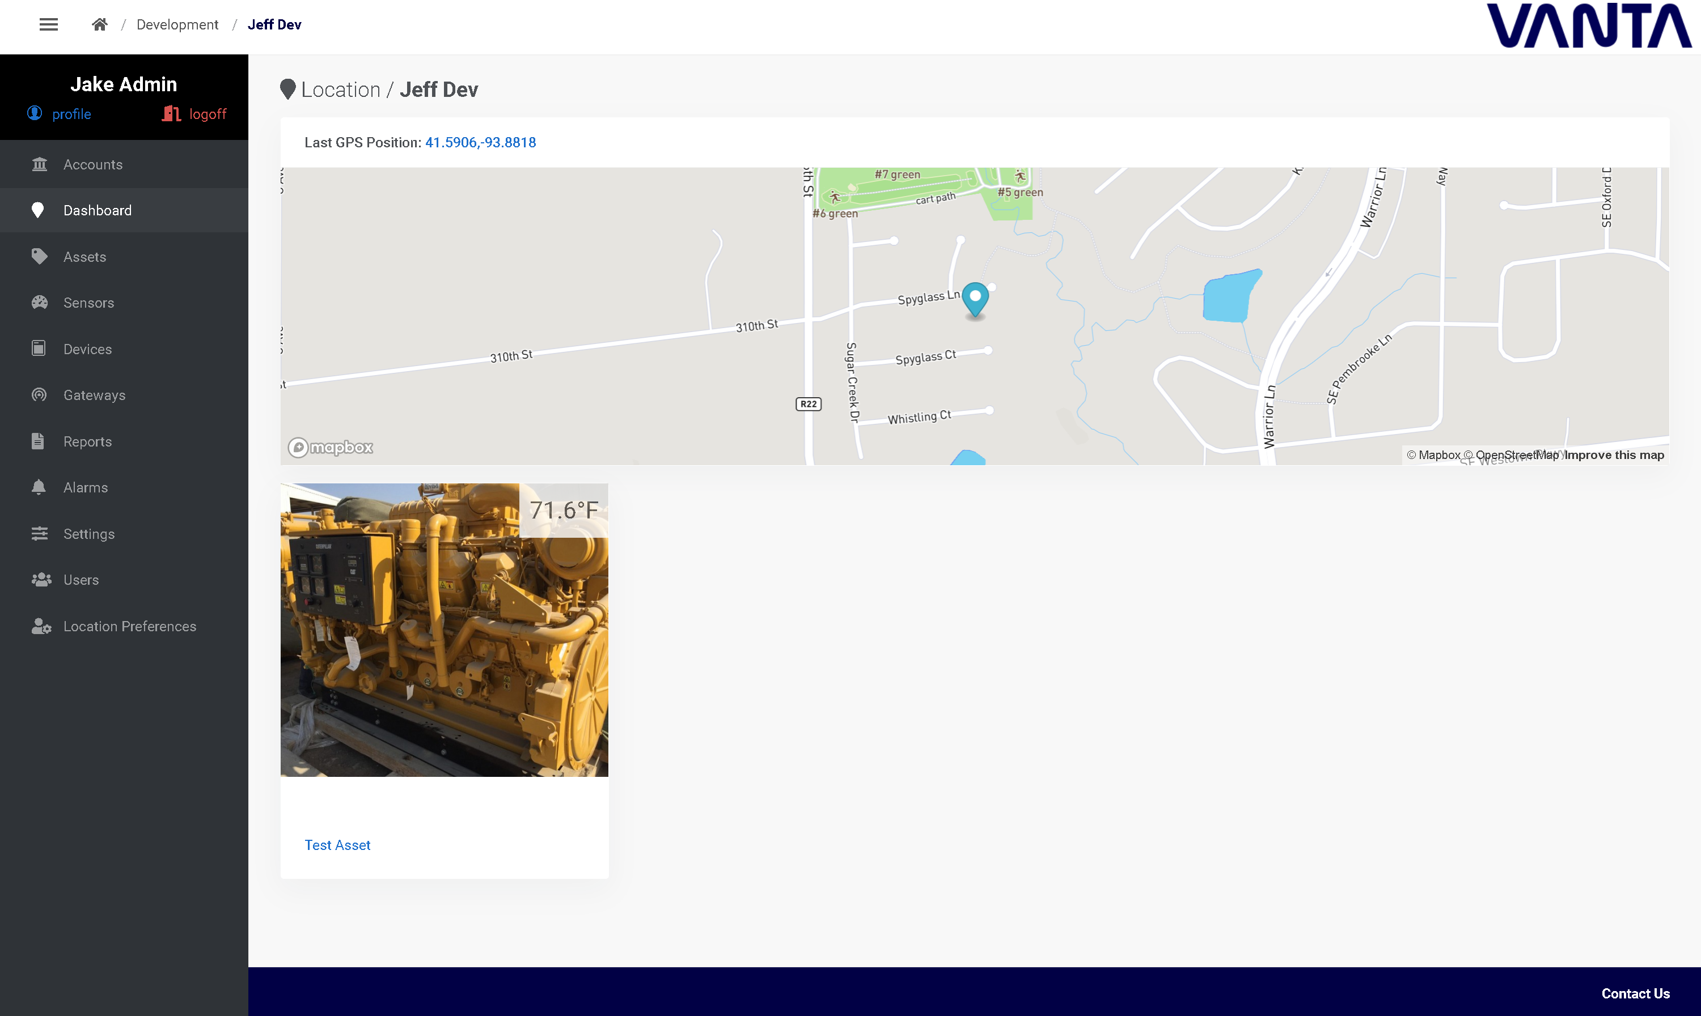Click the home breadcrumb icon

[x=99, y=24]
